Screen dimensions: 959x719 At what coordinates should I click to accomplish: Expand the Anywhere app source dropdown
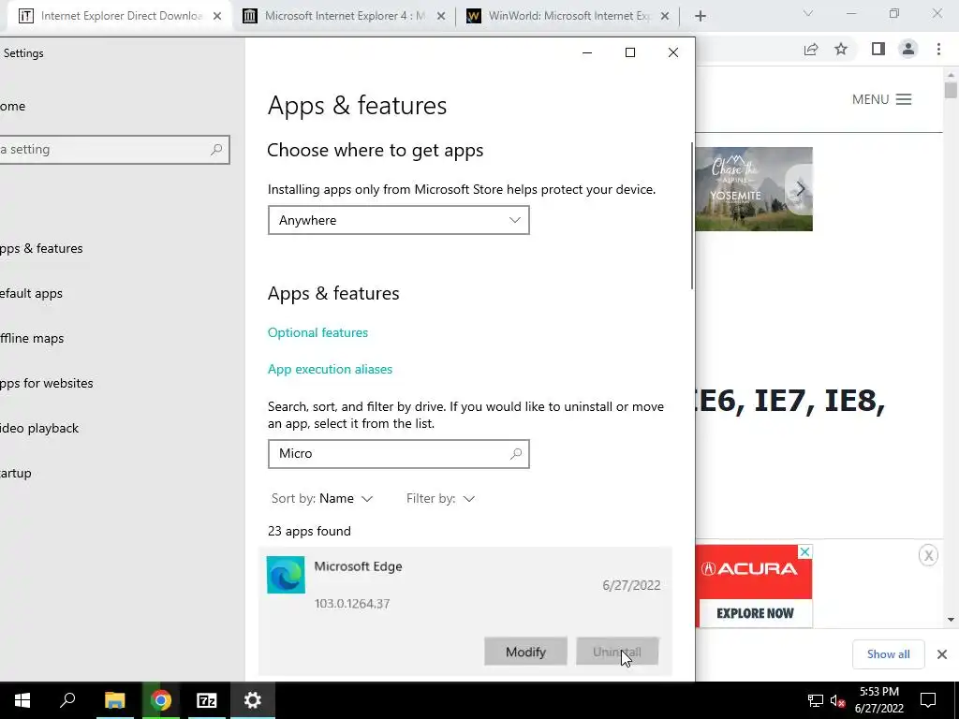click(399, 220)
